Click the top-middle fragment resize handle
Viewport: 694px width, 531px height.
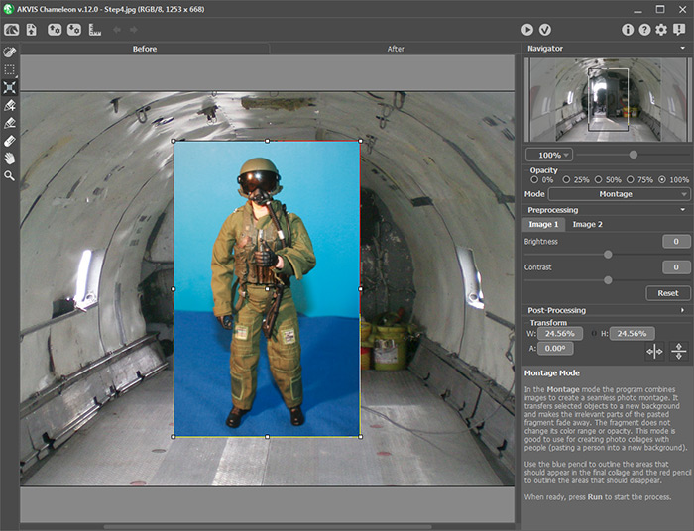[267, 141]
